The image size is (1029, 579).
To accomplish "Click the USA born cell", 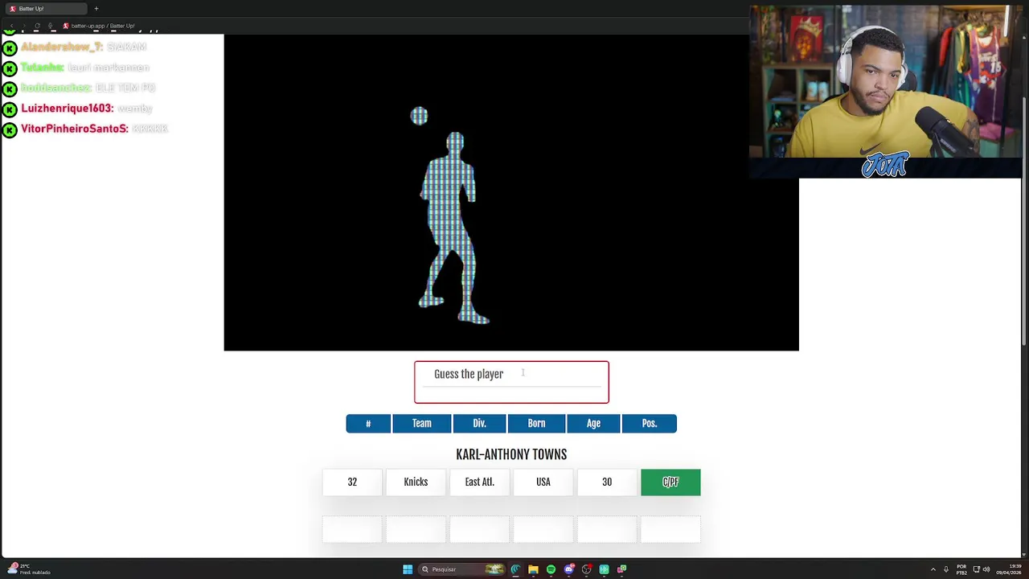I will click(543, 482).
